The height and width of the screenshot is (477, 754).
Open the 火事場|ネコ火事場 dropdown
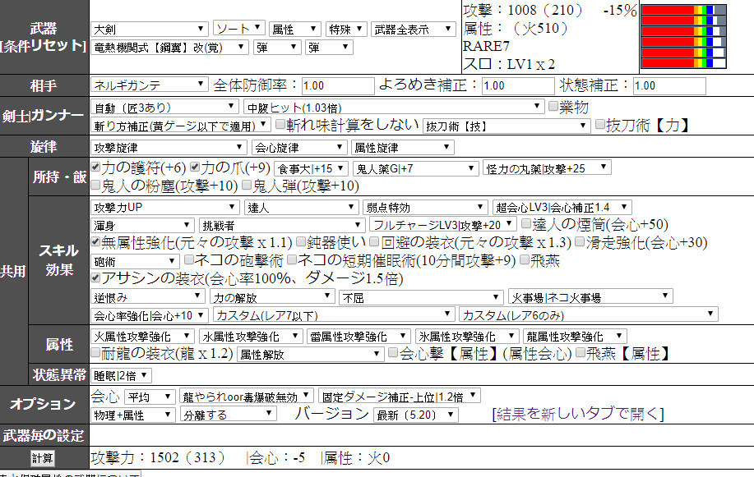pyautogui.click(x=590, y=297)
